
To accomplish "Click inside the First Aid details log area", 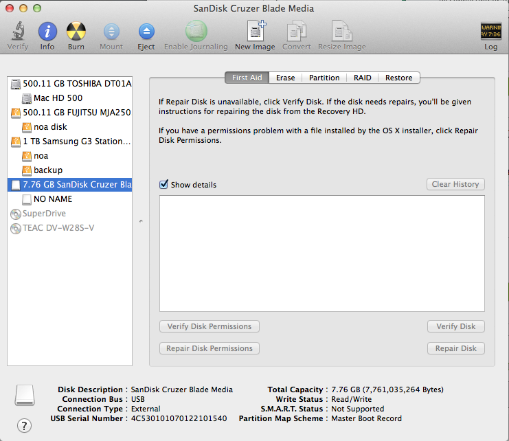I will pyautogui.click(x=322, y=253).
